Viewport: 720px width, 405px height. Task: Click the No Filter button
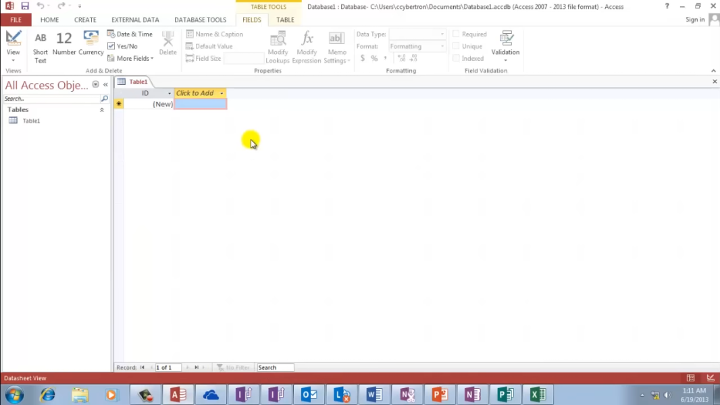(233, 367)
